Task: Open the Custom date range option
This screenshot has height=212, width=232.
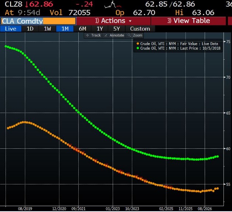Action: (140, 29)
